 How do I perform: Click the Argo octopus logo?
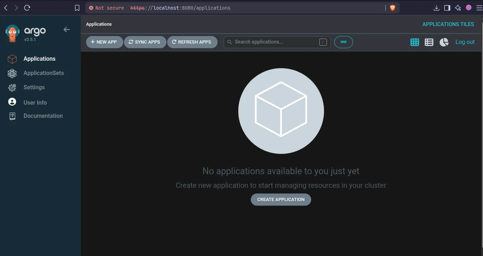[x=13, y=34]
